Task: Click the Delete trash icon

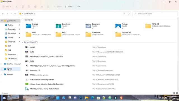Action: tap(48, 7)
